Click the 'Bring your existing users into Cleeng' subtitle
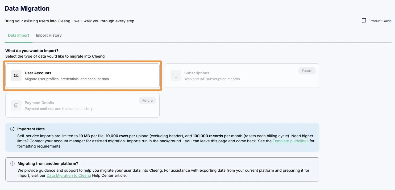The width and height of the screenshot is (395, 190). [x=69, y=21]
